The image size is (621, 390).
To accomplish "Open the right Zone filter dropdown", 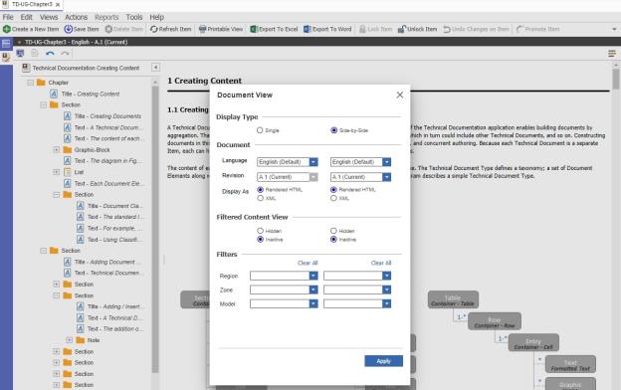I will coord(386,290).
